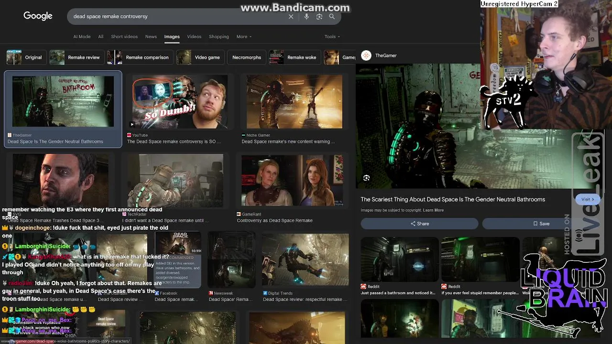Click the Visit button
The image size is (612, 344).
[x=588, y=199]
